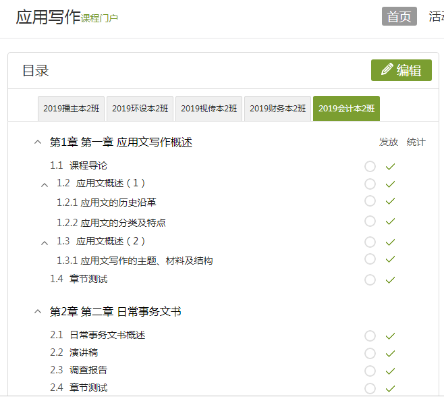
Task: Click checkmark icon for 2.2 演讲稿
Action: [x=390, y=354]
